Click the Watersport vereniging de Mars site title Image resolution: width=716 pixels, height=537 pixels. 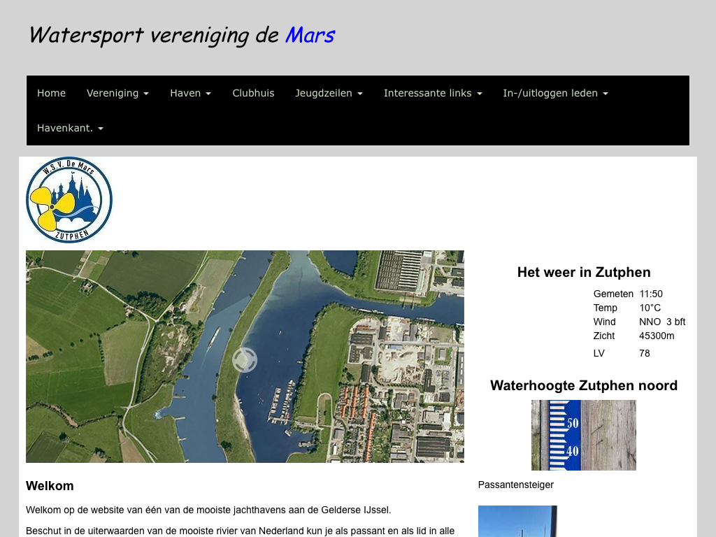click(182, 35)
